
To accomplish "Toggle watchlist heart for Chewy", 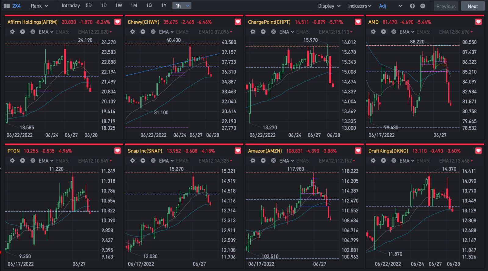I will (x=238, y=22).
